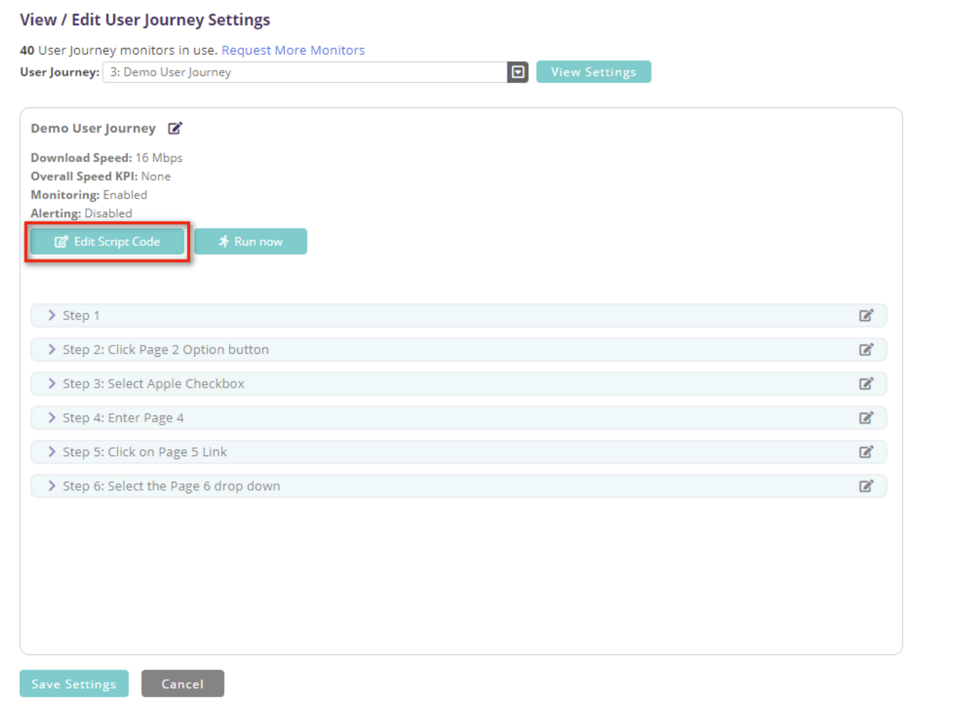Click the View Settings button

pos(593,71)
